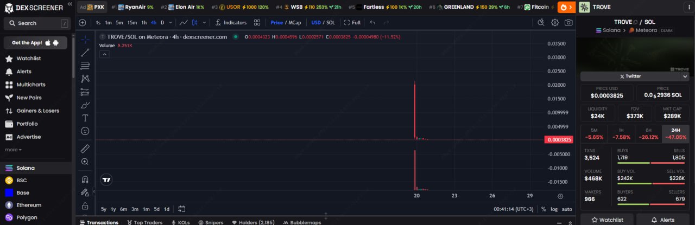The height and width of the screenshot is (225, 695).
Task: Switch chart to Price mode
Action: (276, 23)
